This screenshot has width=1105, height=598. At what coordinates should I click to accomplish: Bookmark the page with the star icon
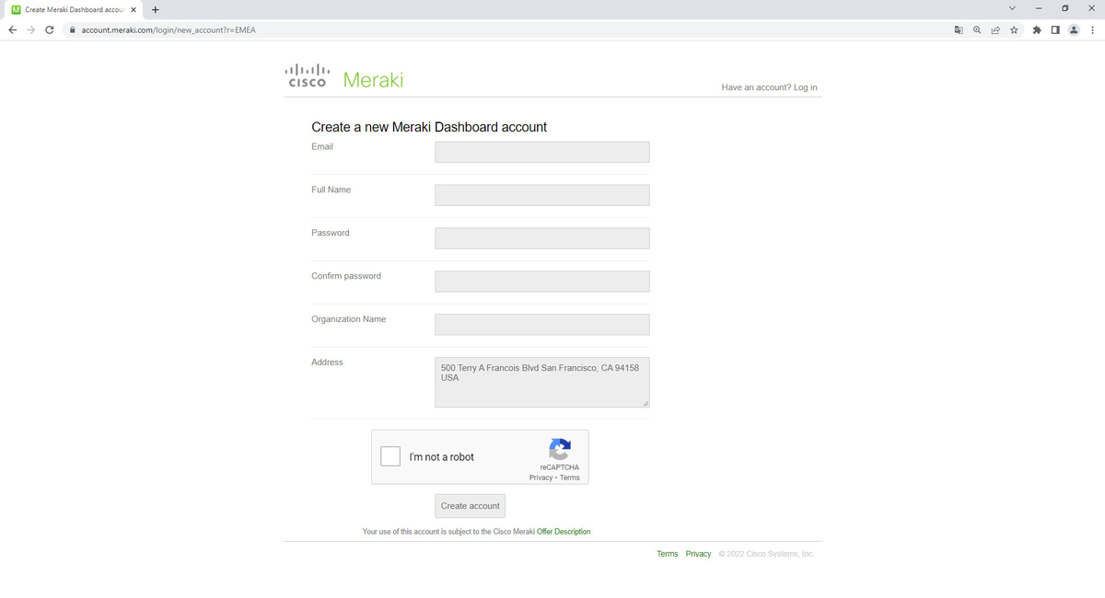click(x=1014, y=29)
